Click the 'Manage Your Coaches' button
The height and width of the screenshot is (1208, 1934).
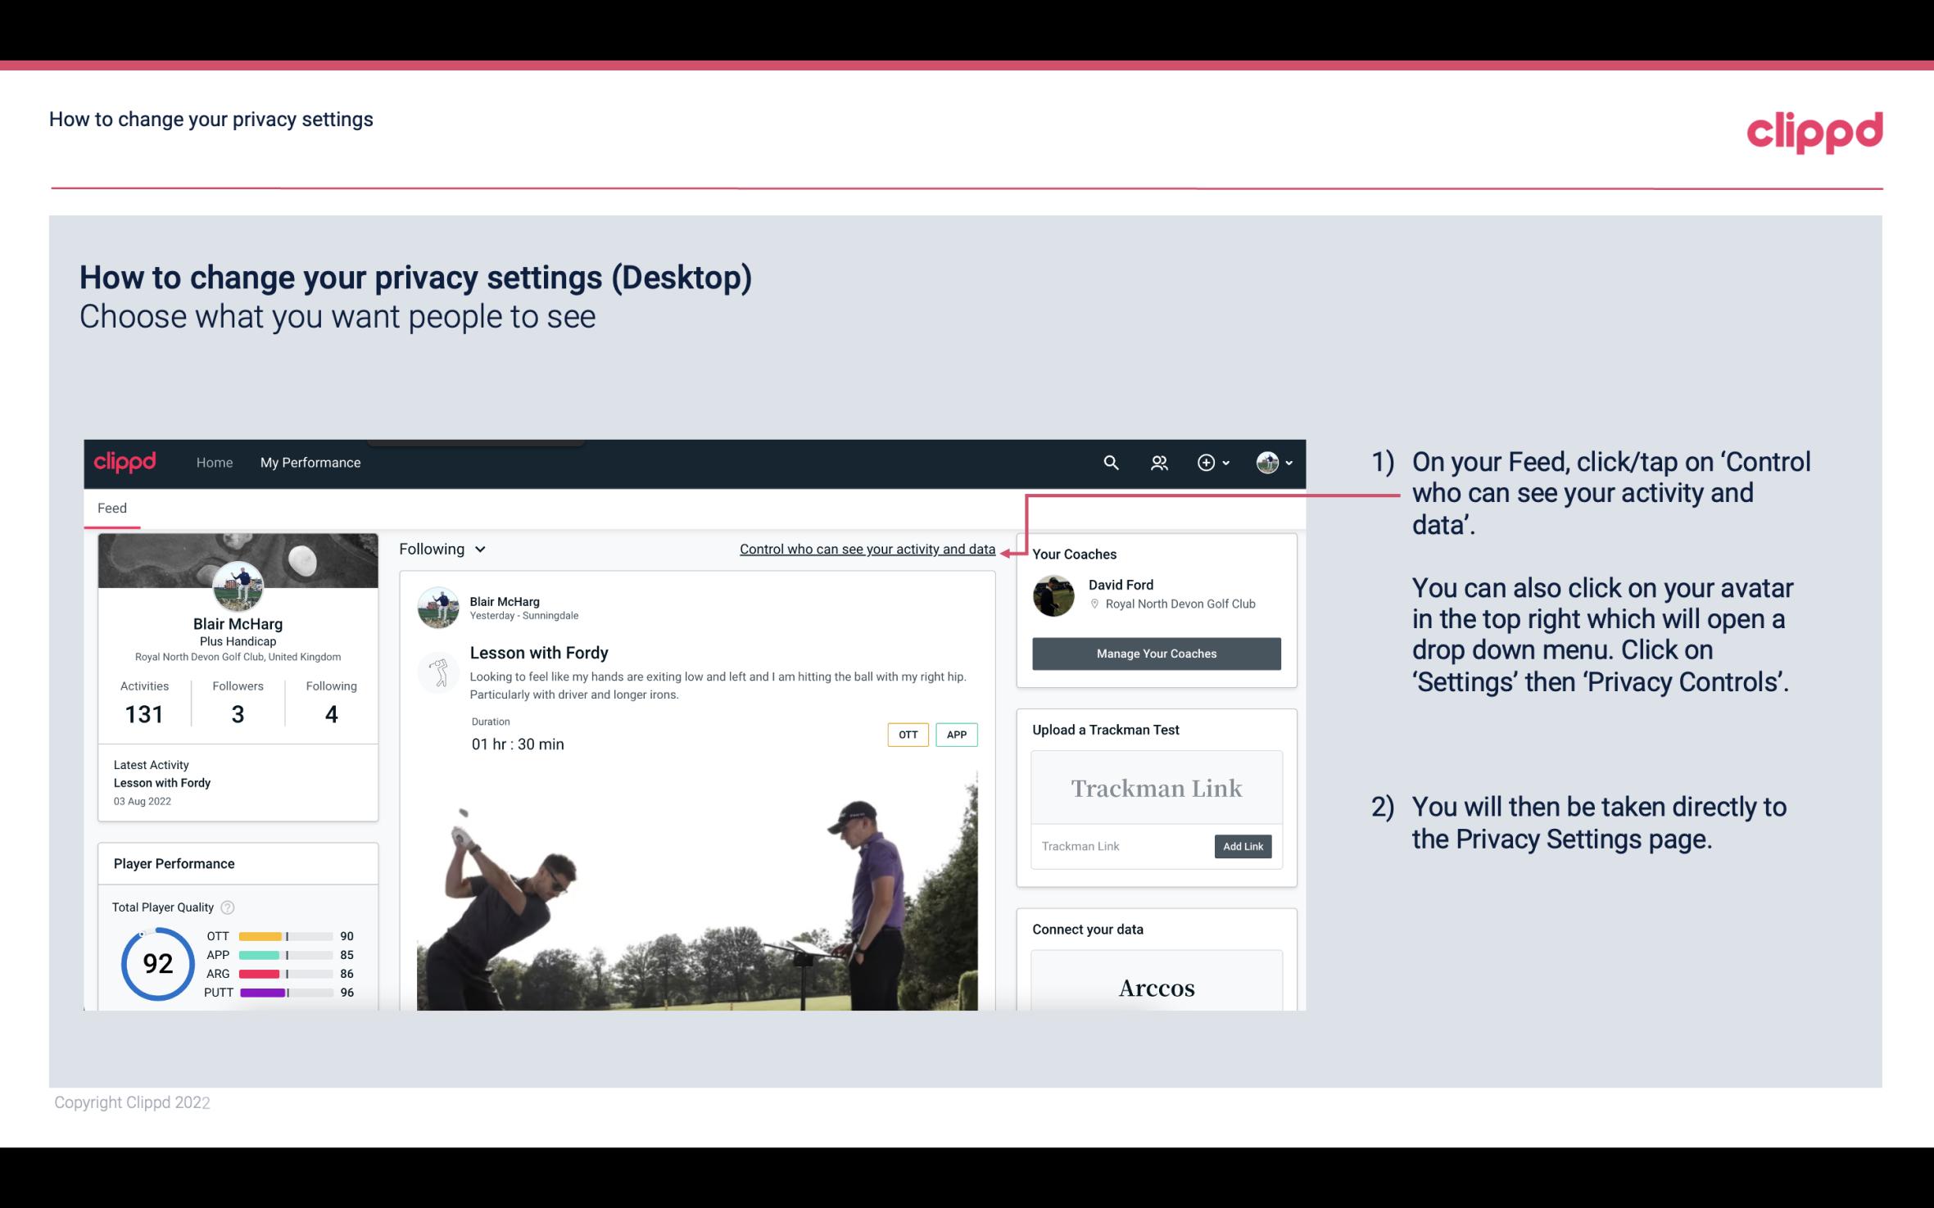pos(1155,653)
